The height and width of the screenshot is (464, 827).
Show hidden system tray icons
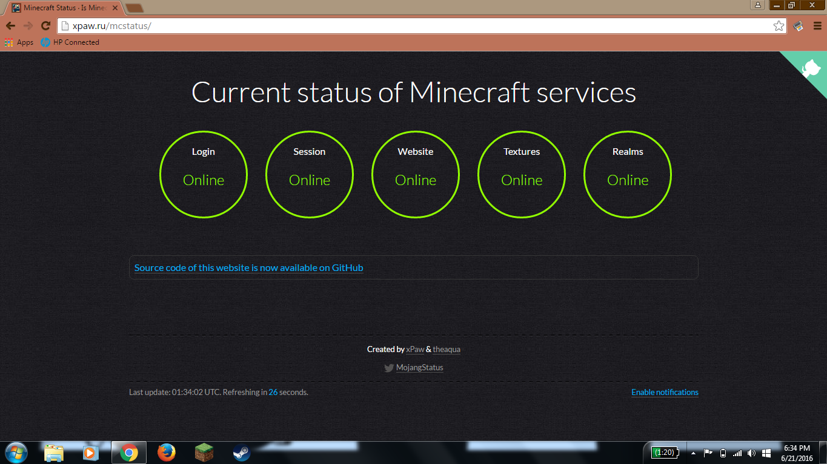693,453
